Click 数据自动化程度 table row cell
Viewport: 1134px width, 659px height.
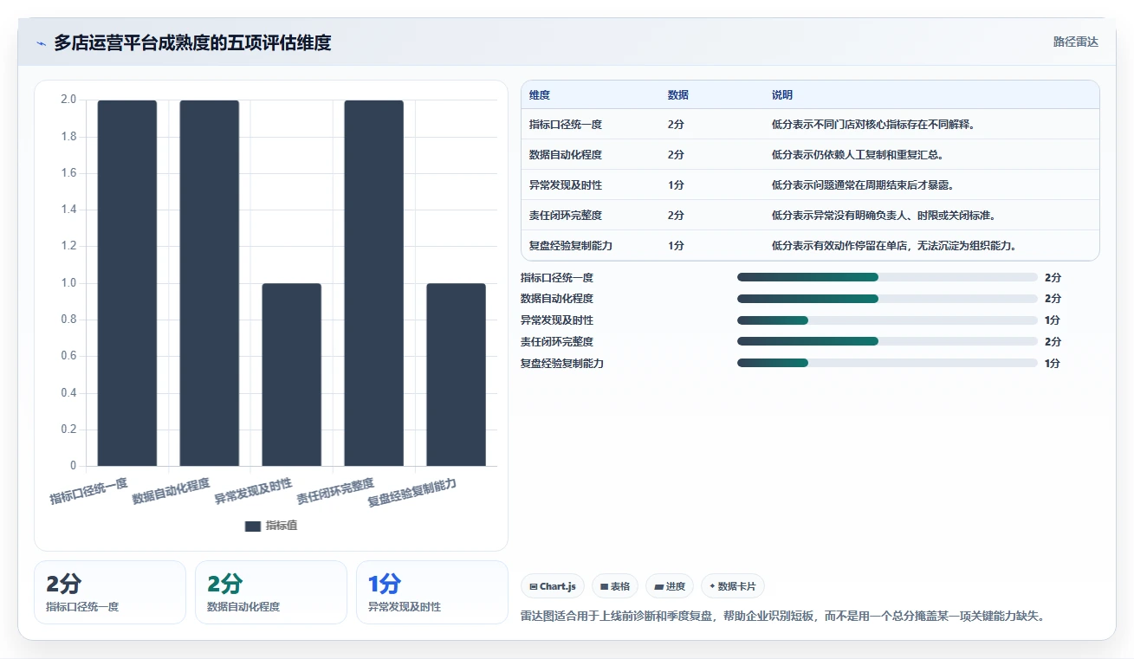(x=566, y=155)
